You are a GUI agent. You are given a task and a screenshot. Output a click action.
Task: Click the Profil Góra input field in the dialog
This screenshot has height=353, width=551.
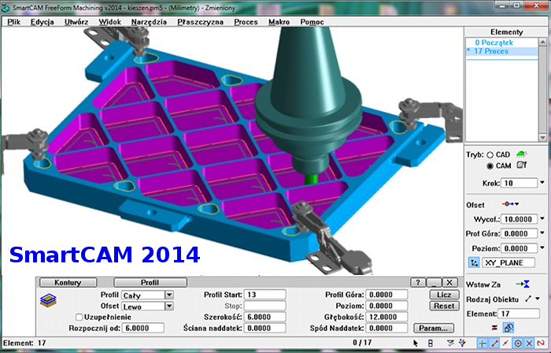coord(386,295)
